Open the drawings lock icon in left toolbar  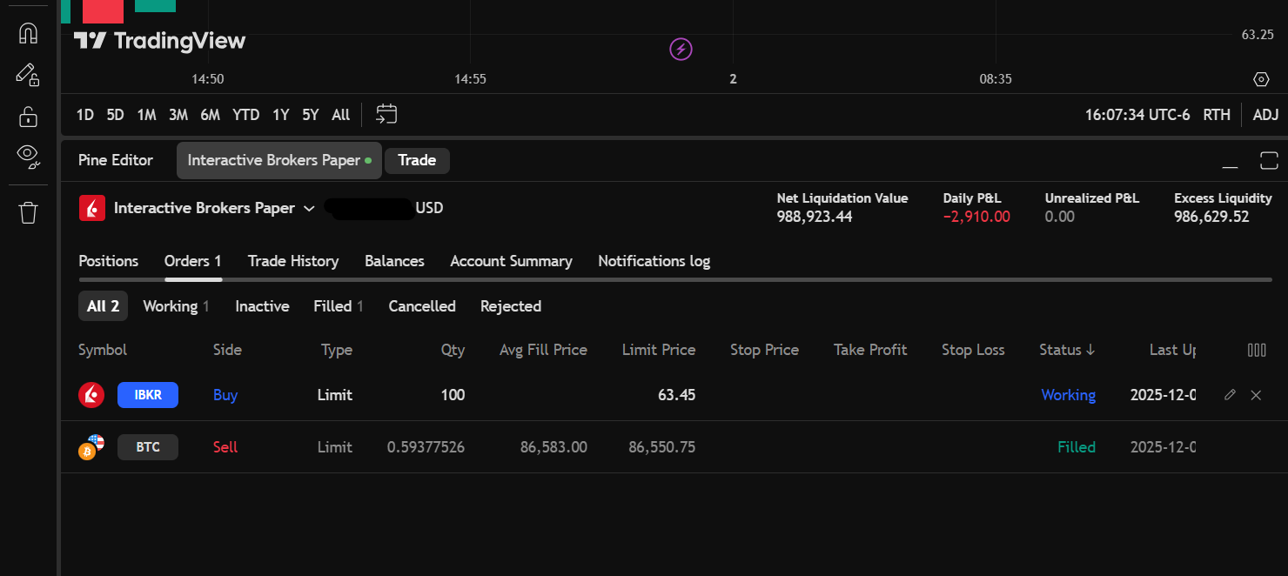(x=28, y=117)
